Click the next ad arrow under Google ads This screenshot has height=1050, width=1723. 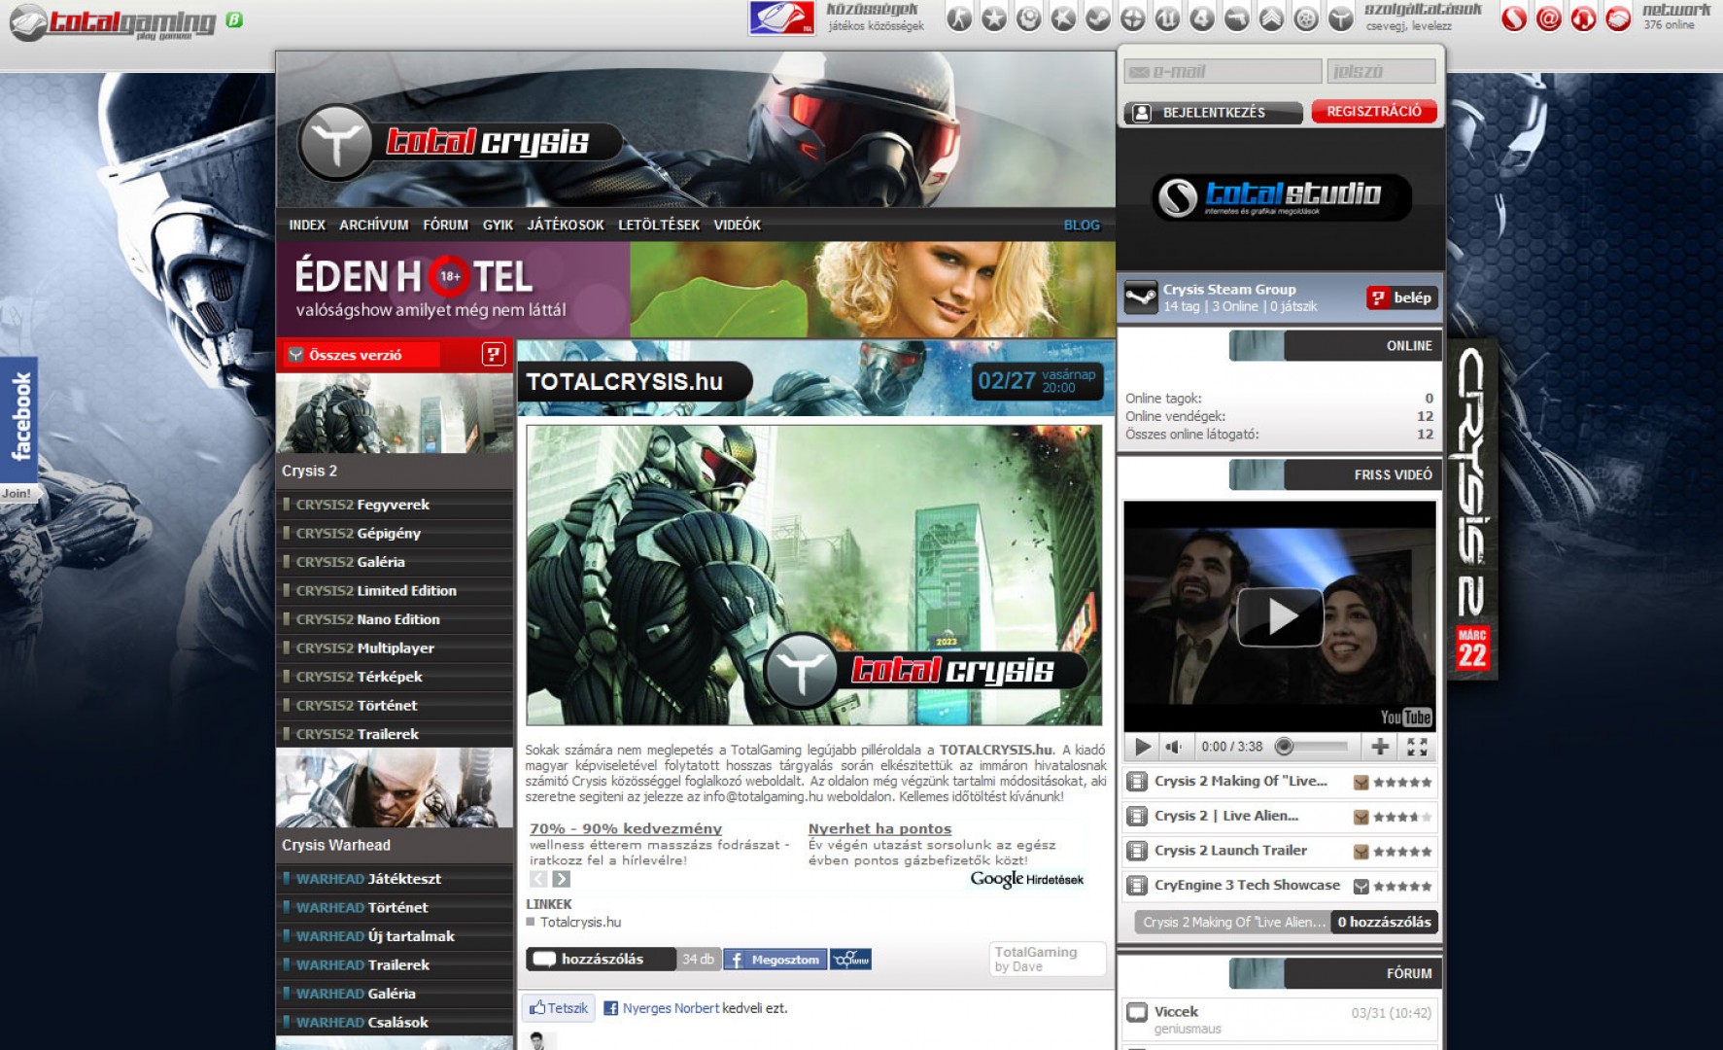tap(561, 879)
